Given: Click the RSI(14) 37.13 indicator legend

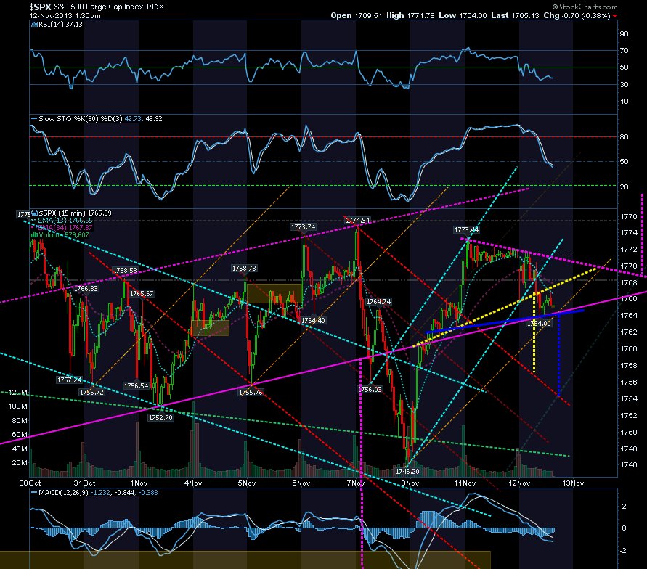Looking at the screenshot, I should (57, 25).
